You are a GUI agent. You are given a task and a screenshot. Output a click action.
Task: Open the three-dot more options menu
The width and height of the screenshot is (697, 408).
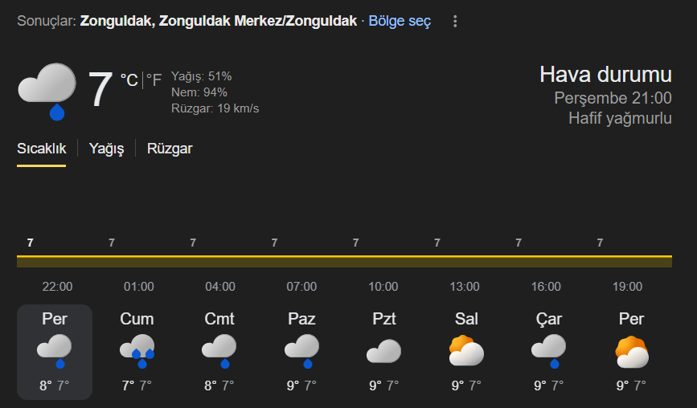(455, 22)
